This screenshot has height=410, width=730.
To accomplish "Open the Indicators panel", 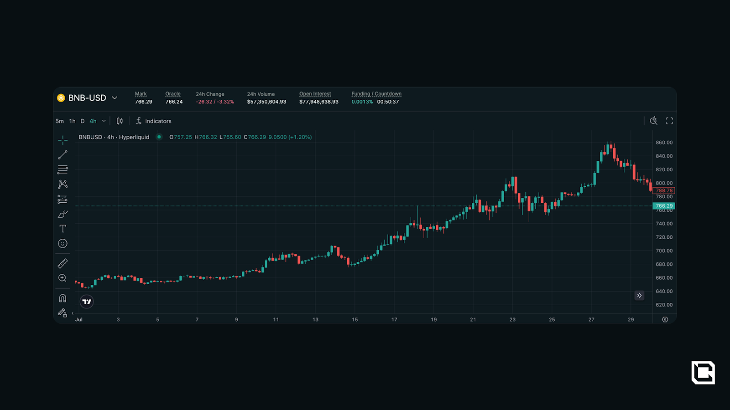I will 153,121.
